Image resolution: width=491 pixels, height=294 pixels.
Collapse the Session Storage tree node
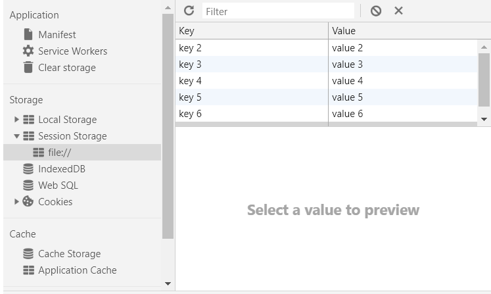pos(17,135)
